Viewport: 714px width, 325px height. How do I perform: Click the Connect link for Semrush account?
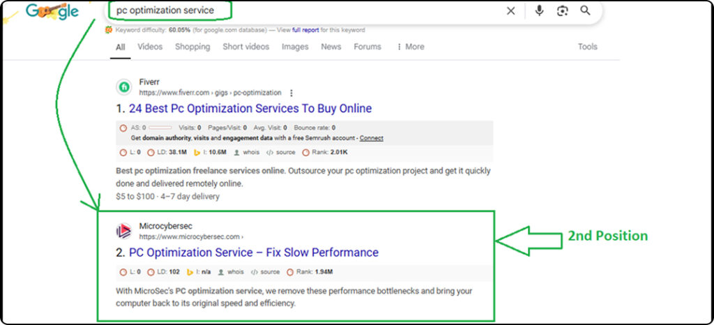click(371, 138)
